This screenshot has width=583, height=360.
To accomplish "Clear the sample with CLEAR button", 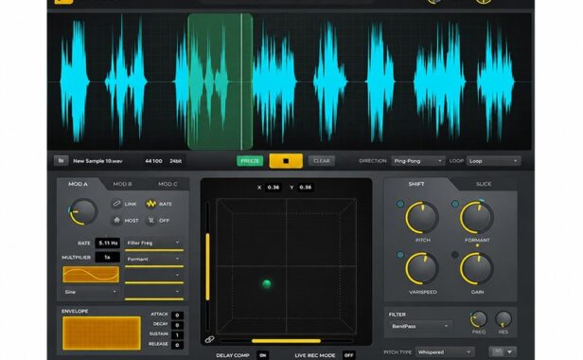I will 321,161.
